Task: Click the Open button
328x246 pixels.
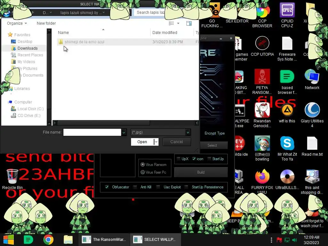Action: pyautogui.click(x=142, y=142)
